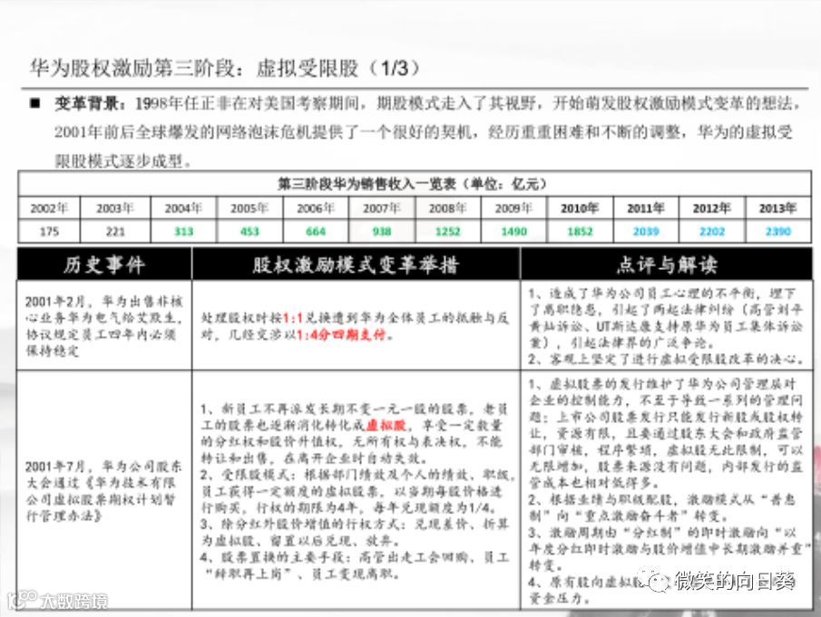The width and height of the screenshot is (821, 617).
Task: Click the red 虚拟股 highlighted text
Action: point(386,425)
